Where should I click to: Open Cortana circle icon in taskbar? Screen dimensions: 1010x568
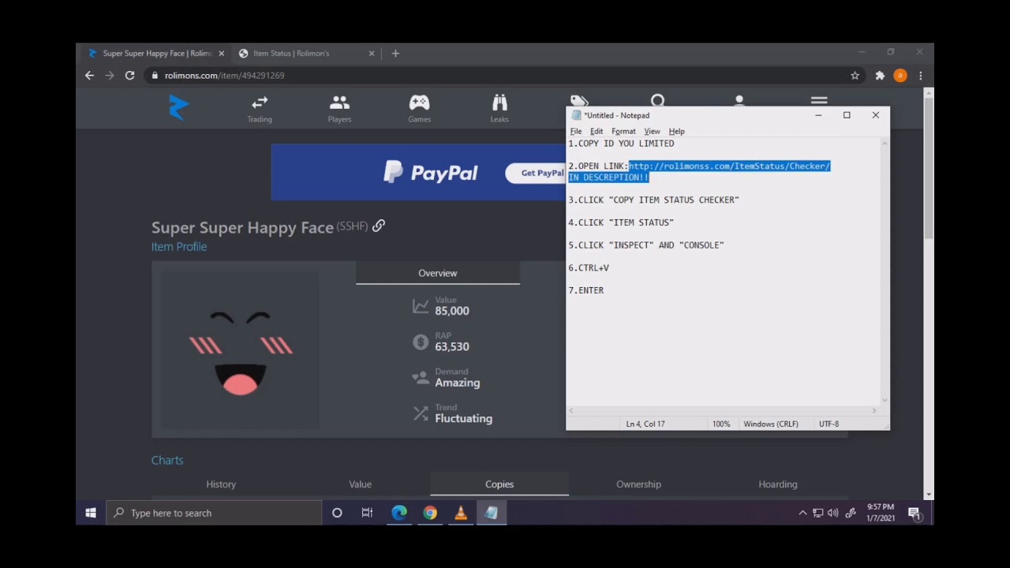[337, 513]
